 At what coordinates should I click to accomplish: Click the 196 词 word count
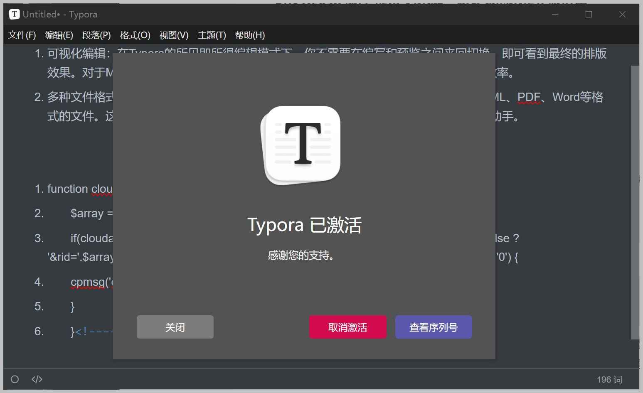tap(609, 380)
